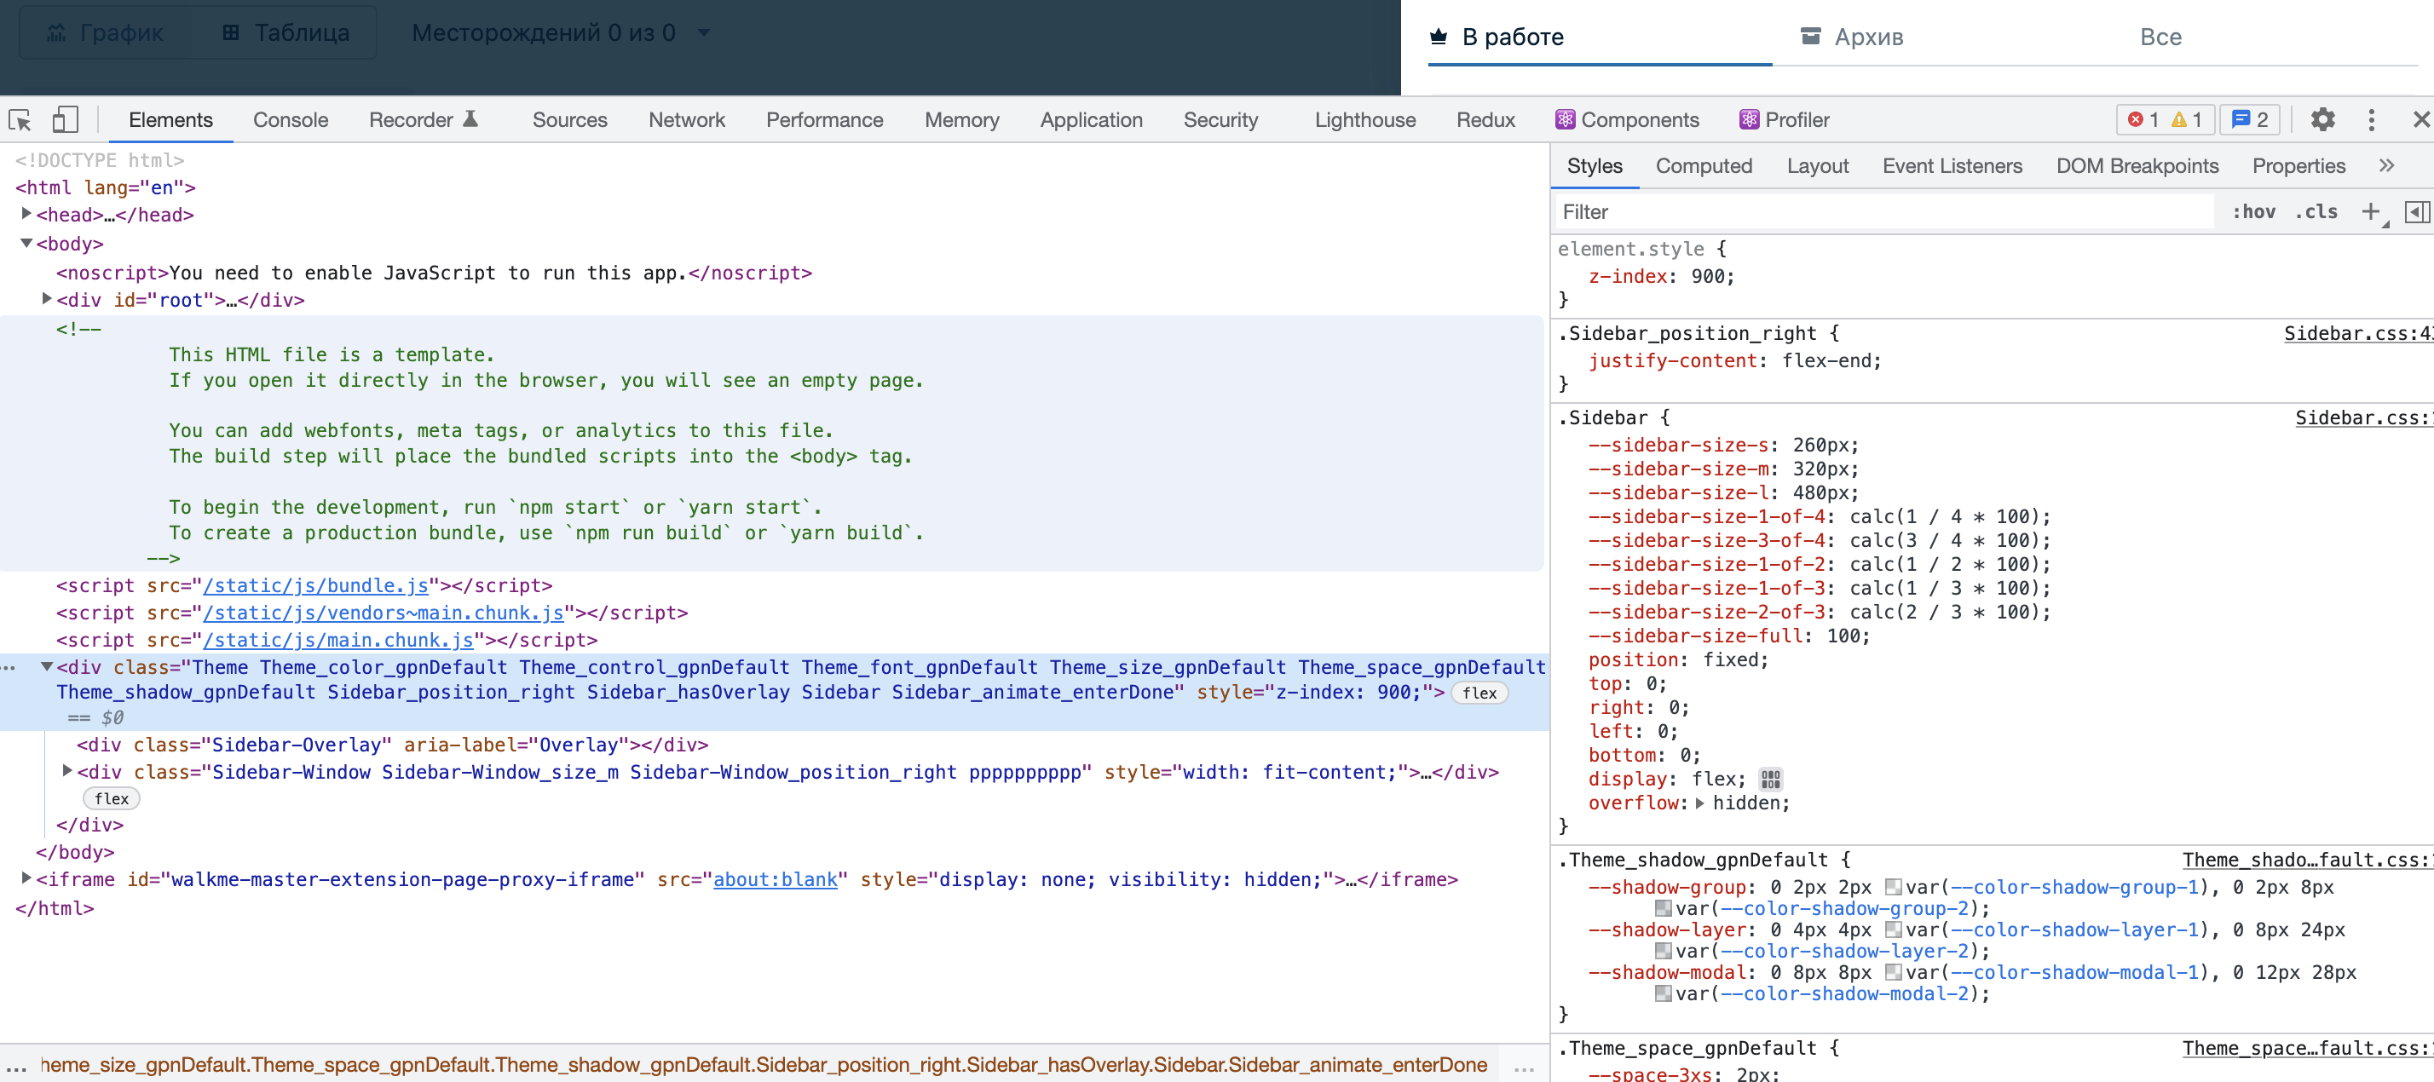Click the errors and warnings counter badge
The width and height of the screenshot is (2434, 1082).
click(x=2163, y=120)
